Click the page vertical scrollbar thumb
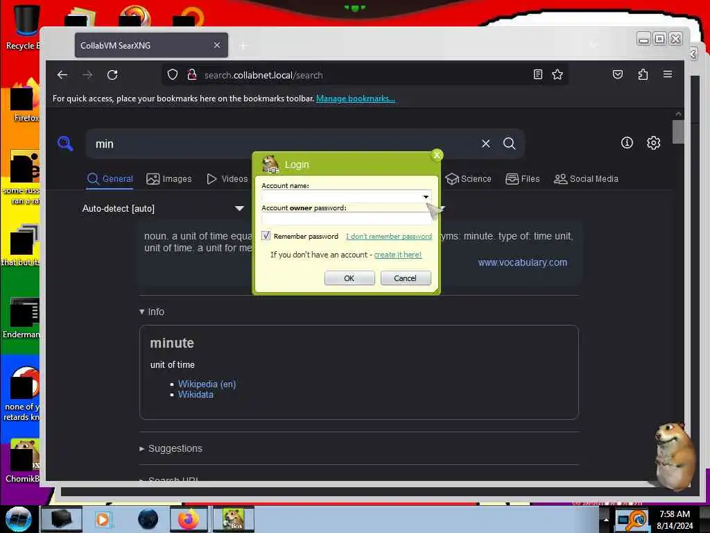This screenshot has height=533, width=710. tap(678, 131)
